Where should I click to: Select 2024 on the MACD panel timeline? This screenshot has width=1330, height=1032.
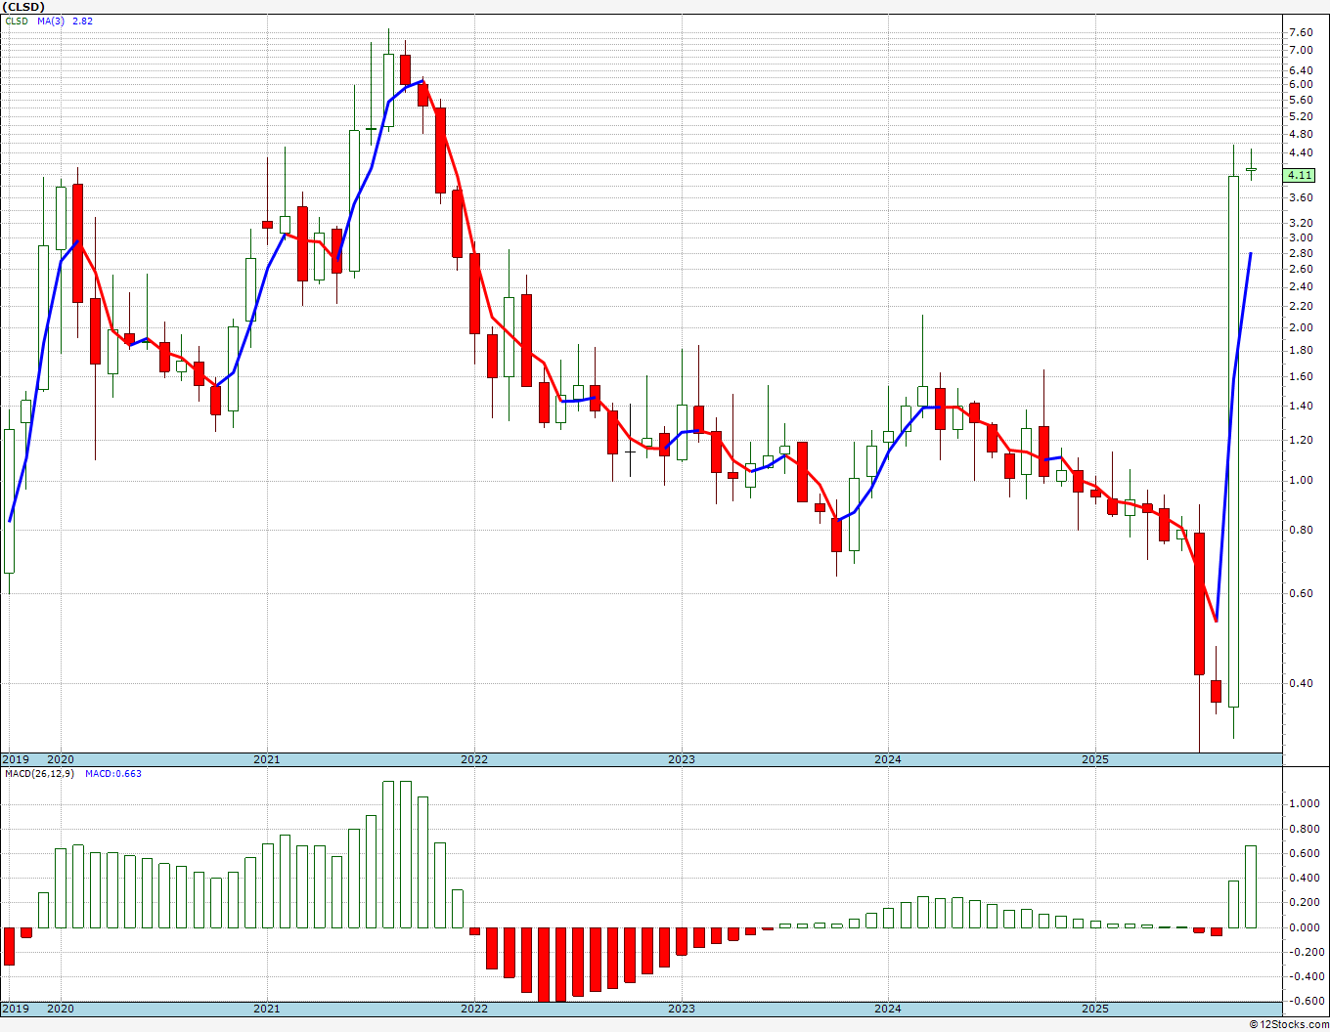[x=888, y=1009]
